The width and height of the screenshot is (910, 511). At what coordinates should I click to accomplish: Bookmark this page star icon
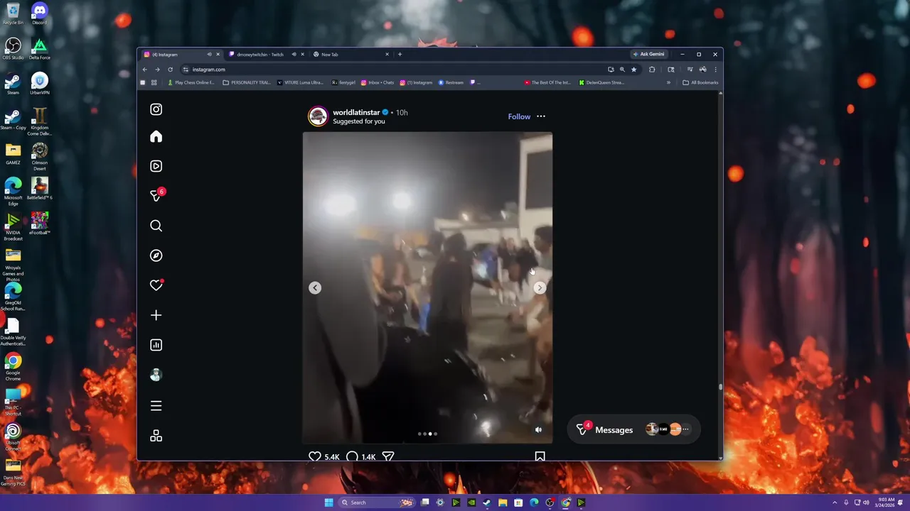point(633,70)
